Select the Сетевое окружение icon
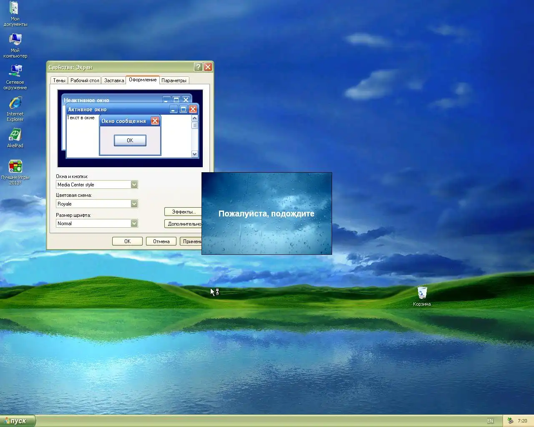The image size is (534, 427). [x=15, y=77]
